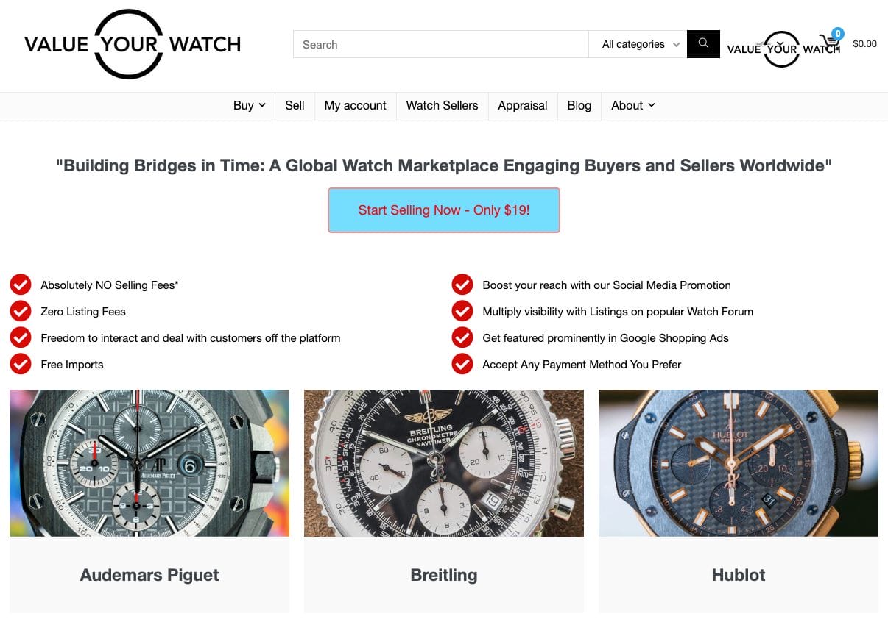Click the small Value Your Watch header logo
888x622 pixels.
(782, 49)
